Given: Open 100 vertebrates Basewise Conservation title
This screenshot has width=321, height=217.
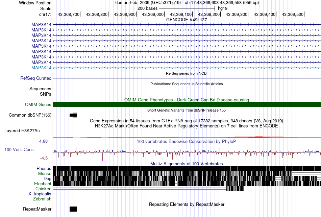Looking at the screenshot, I should (x=187, y=142).
